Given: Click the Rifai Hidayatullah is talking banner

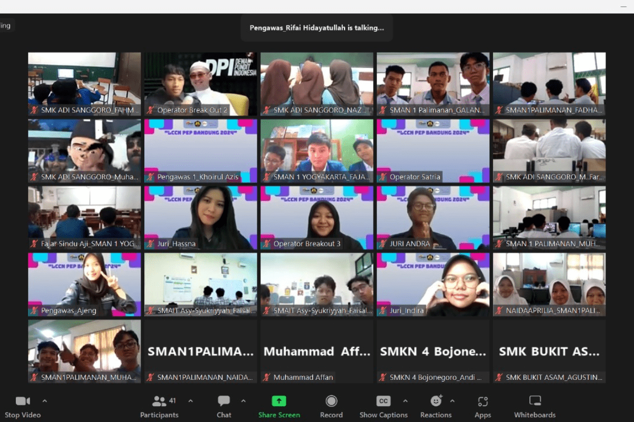Looking at the screenshot, I should click(x=317, y=28).
